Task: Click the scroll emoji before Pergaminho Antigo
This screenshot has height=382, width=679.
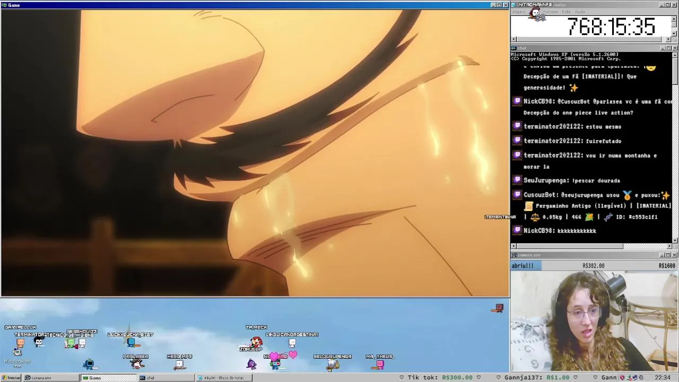Action: 528,206
